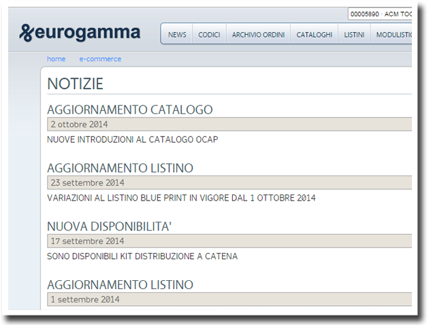Click the 2 ottobre 2014 date bar
The width and height of the screenshot is (433, 325).
[x=229, y=124]
